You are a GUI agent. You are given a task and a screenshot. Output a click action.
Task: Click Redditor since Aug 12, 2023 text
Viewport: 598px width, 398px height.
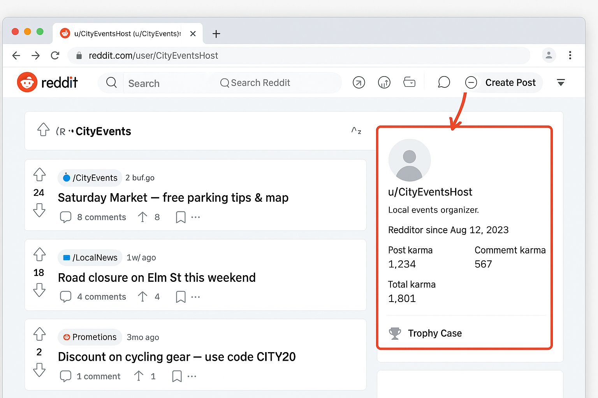(448, 230)
